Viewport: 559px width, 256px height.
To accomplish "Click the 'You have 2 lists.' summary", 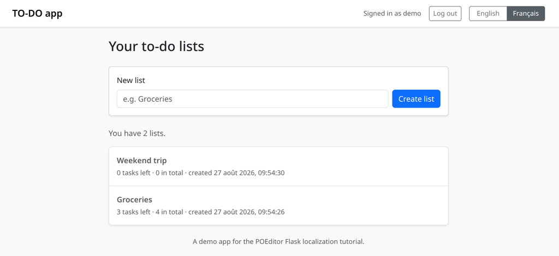I will coord(137,134).
